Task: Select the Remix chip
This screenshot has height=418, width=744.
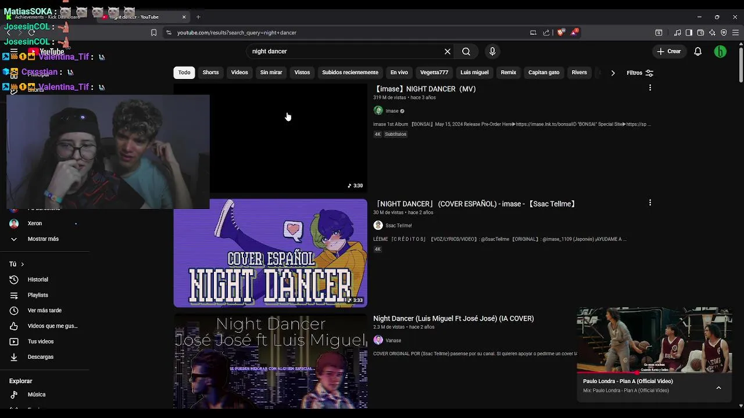Action: point(509,73)
